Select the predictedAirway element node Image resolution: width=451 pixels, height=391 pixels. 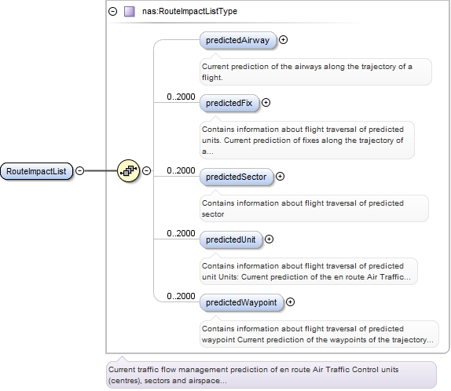(238, 40)
